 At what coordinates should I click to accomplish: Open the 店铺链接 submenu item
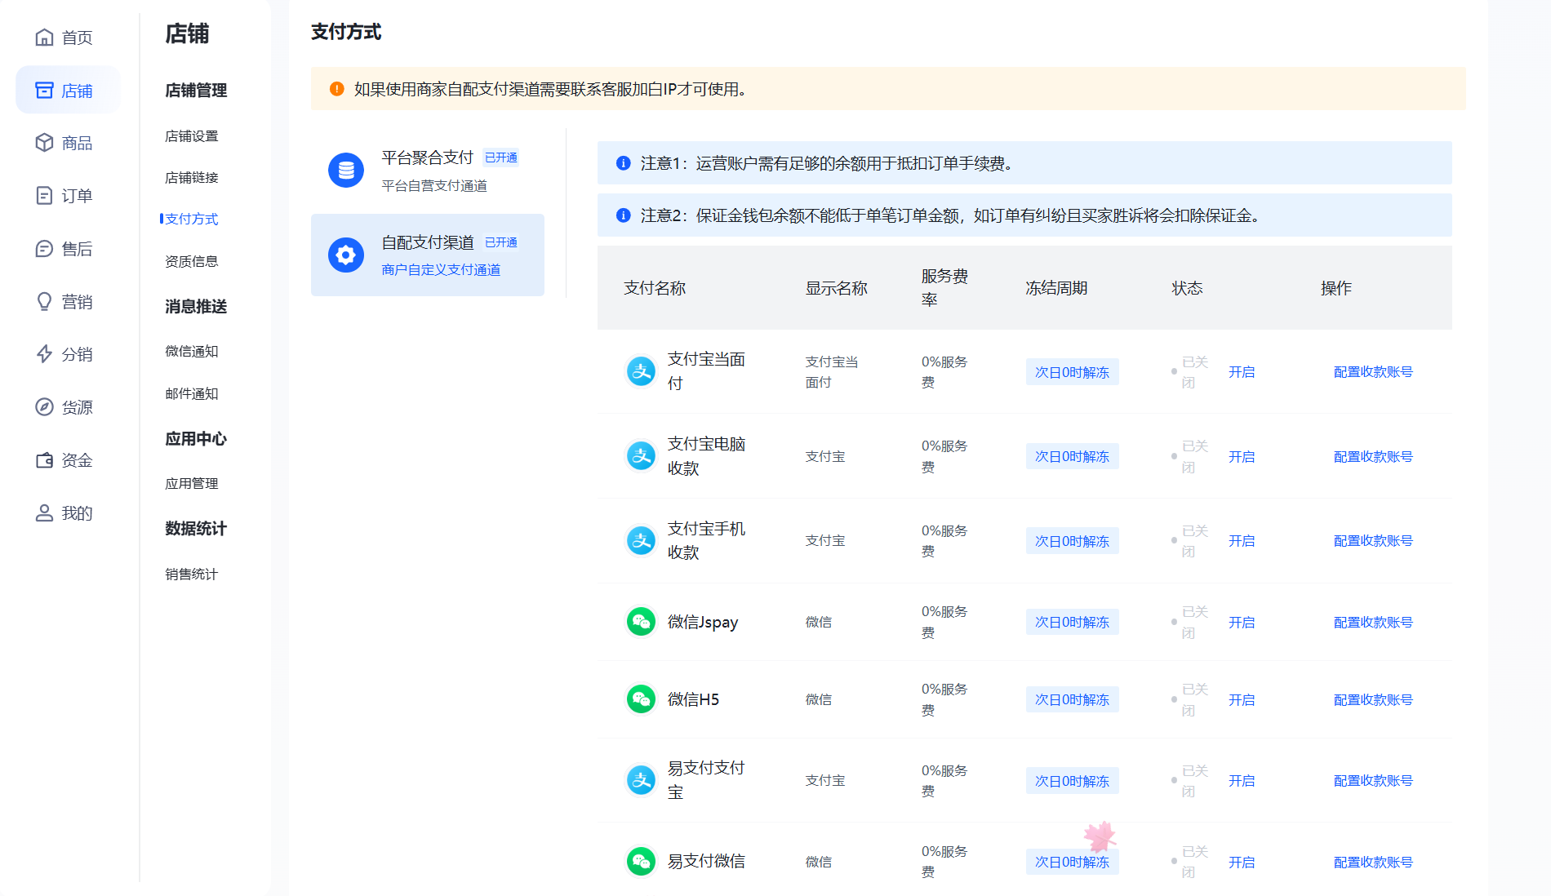(191, 178)
